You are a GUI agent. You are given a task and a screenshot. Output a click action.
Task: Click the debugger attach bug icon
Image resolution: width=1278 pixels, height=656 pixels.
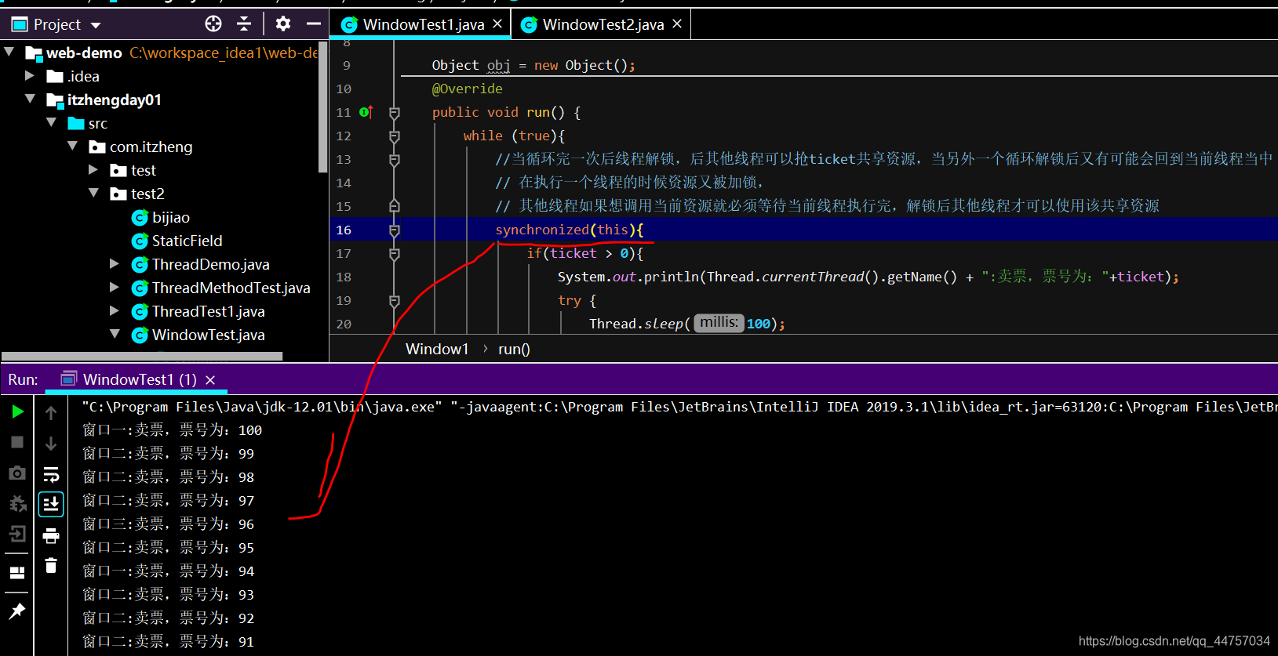(17, 503)
